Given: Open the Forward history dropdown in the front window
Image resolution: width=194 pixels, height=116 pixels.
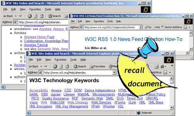Looking at the screenshot, I should 50,67.
